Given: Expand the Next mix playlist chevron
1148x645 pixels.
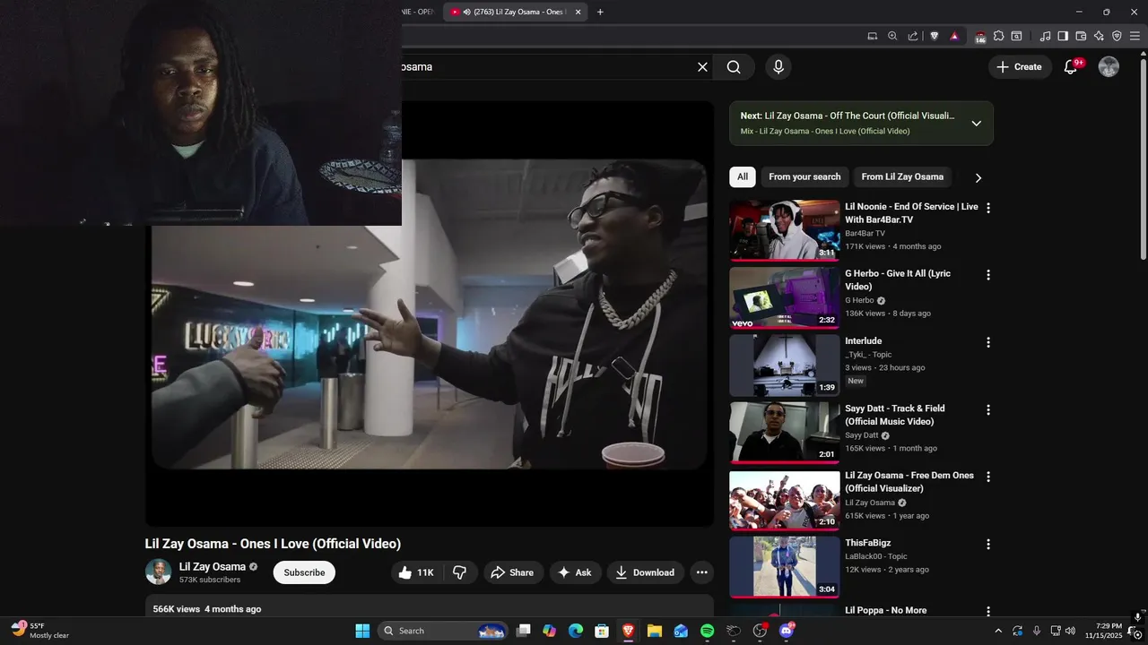Looking at the screenshot, I should [x=977, y=124].
